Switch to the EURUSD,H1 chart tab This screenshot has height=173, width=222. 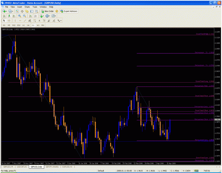tap(67, 167)
